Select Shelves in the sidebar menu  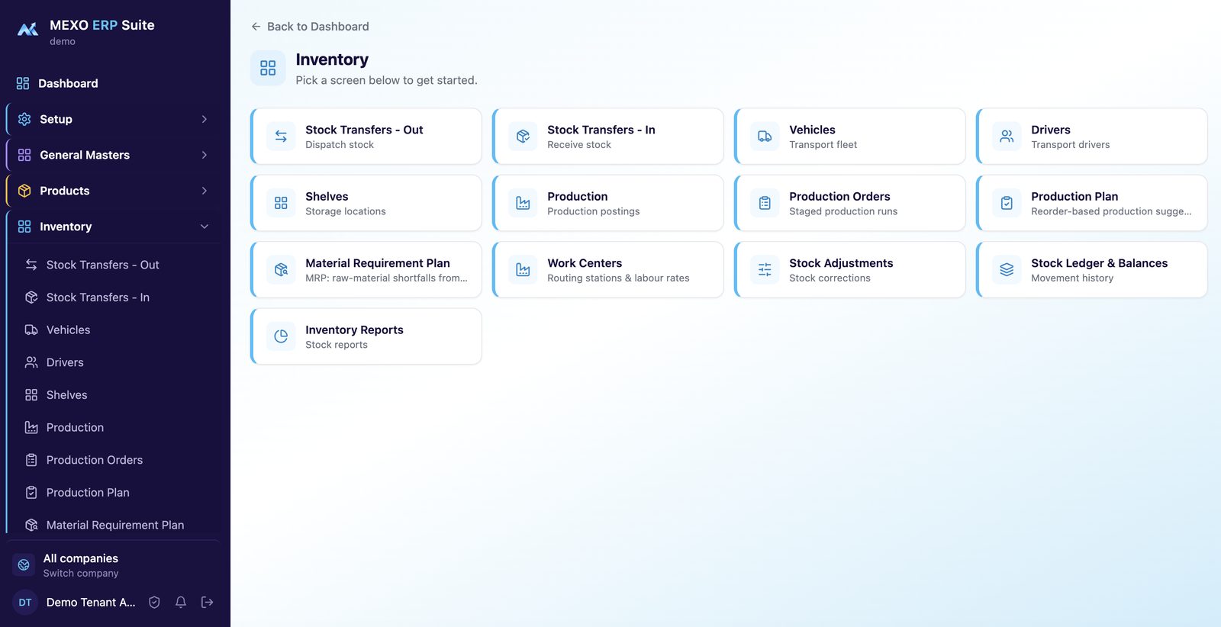(118, 395)
